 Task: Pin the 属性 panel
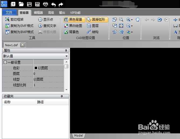tap(66, 51)
